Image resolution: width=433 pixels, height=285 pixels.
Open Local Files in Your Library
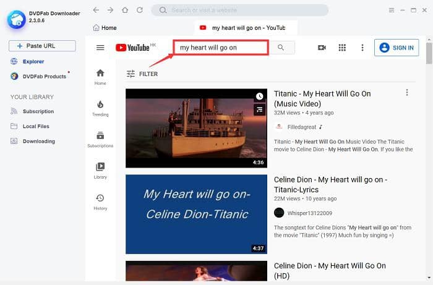[x=30, y=126]
